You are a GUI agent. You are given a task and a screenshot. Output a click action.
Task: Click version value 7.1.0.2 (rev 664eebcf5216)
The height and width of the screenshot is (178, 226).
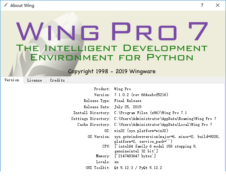(141, 95)
